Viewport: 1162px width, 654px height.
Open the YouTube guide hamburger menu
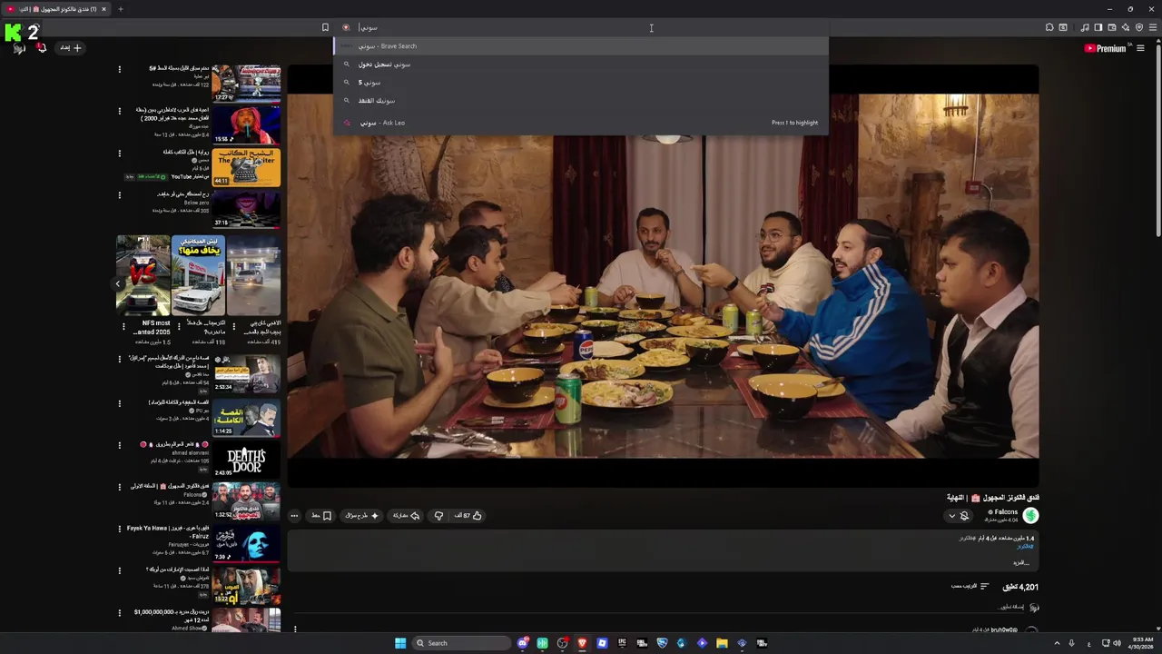coord(1140,48)
